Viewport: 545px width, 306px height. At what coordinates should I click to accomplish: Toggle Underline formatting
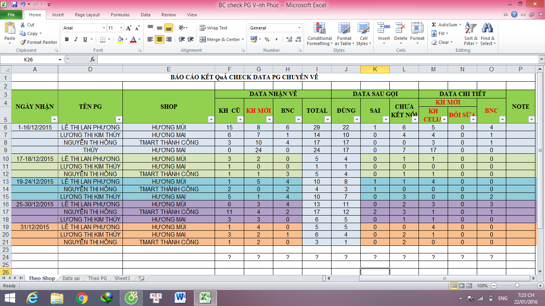click(85, 39)
